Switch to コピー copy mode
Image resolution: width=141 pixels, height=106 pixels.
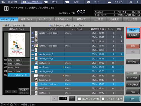click(x=95, y=2)
